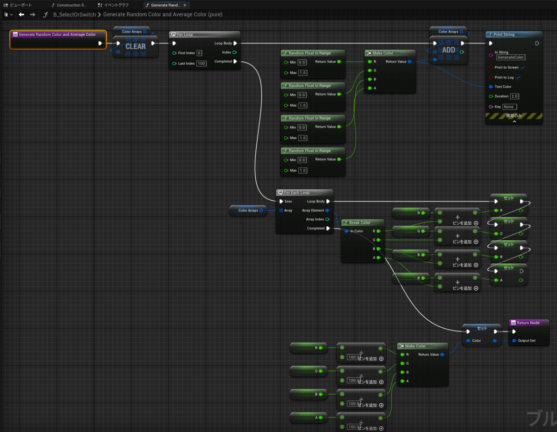Click the bookmark icon at top-left of the graph

pyautogui.click(x=6, y=14)
